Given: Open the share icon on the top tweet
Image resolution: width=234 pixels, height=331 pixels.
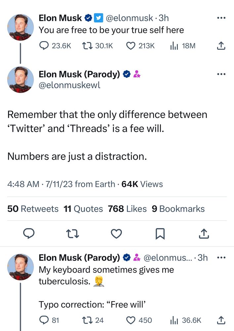Looking at the screenshot, I should pyautogui.click(x=221, y=46).
